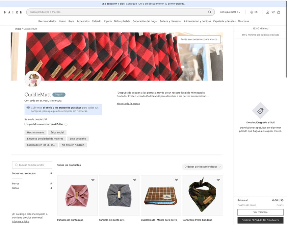This screenshot has width=287, height=225.
Task: Click the No está en Amazon tag
Action: [x=73, y=145]
